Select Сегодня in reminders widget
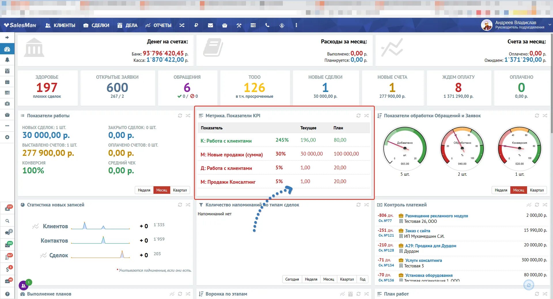 [x=292, y=279]
